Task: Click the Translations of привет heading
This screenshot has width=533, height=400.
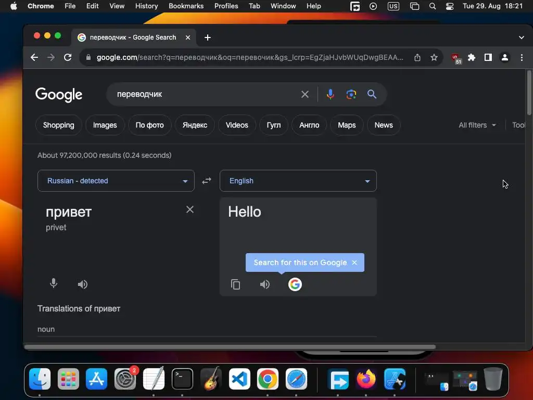Action: point(79,308)
